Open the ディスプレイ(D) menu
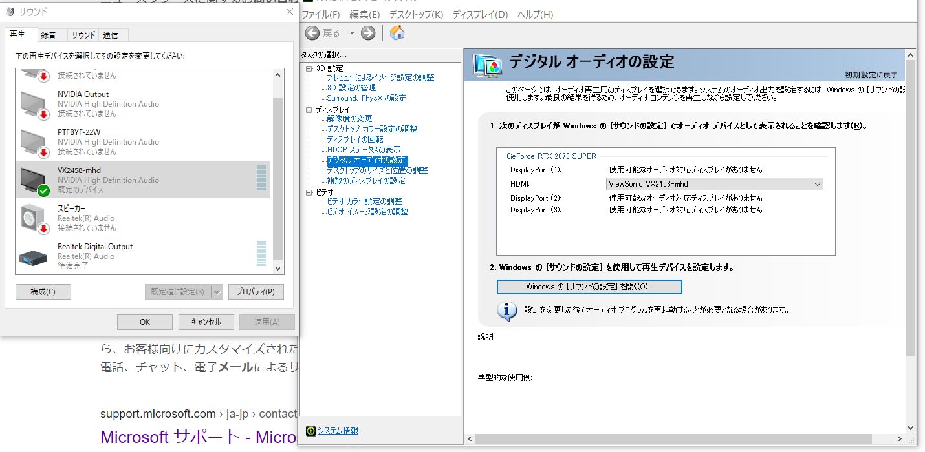This screenshot has height=452, width=925. tap(480, 14)
